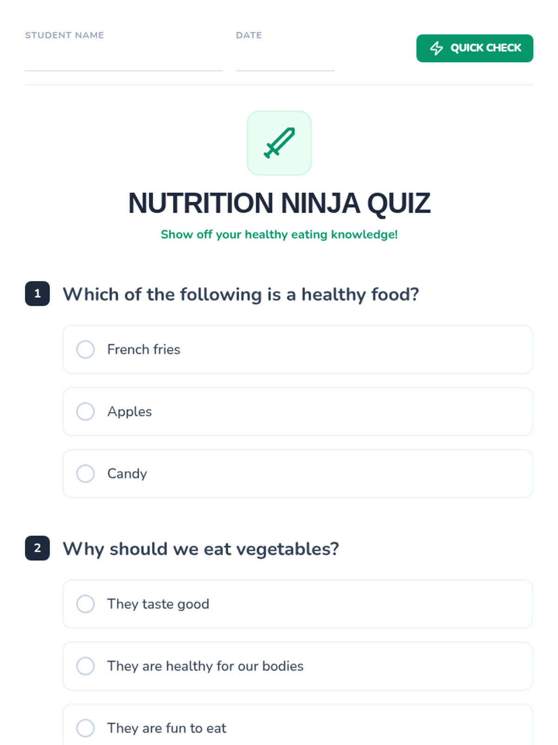
Task: Click the Quick Check button
Action: click(475, 48)
